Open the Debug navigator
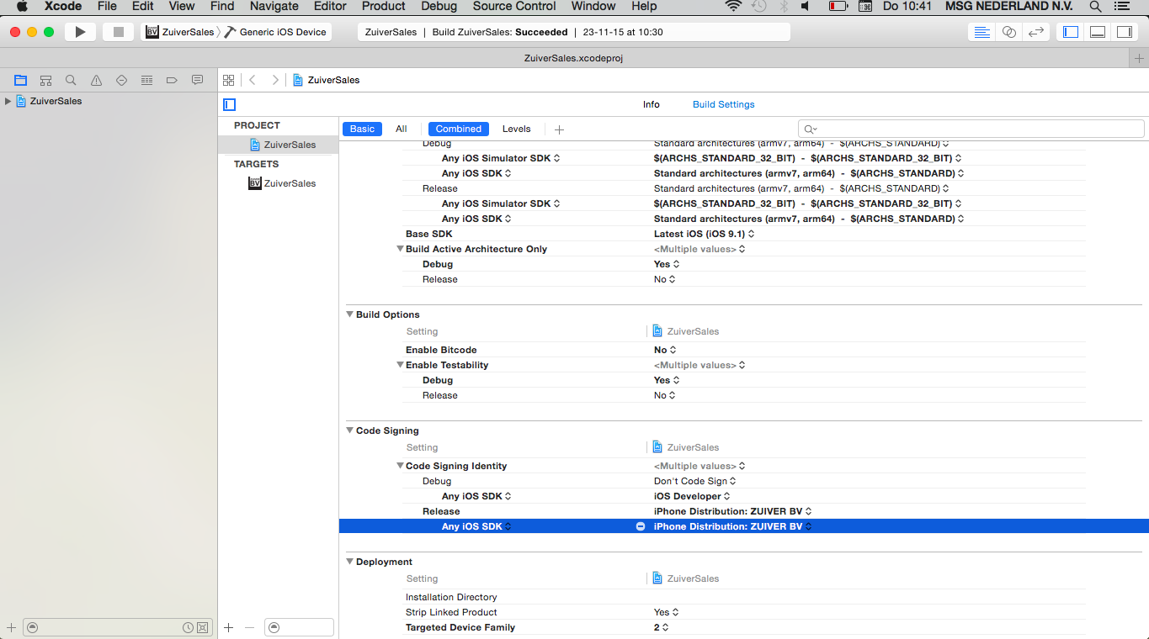The height and width of the screenshot is (639, 1149). pyautogui.click(x=146, y=80)
